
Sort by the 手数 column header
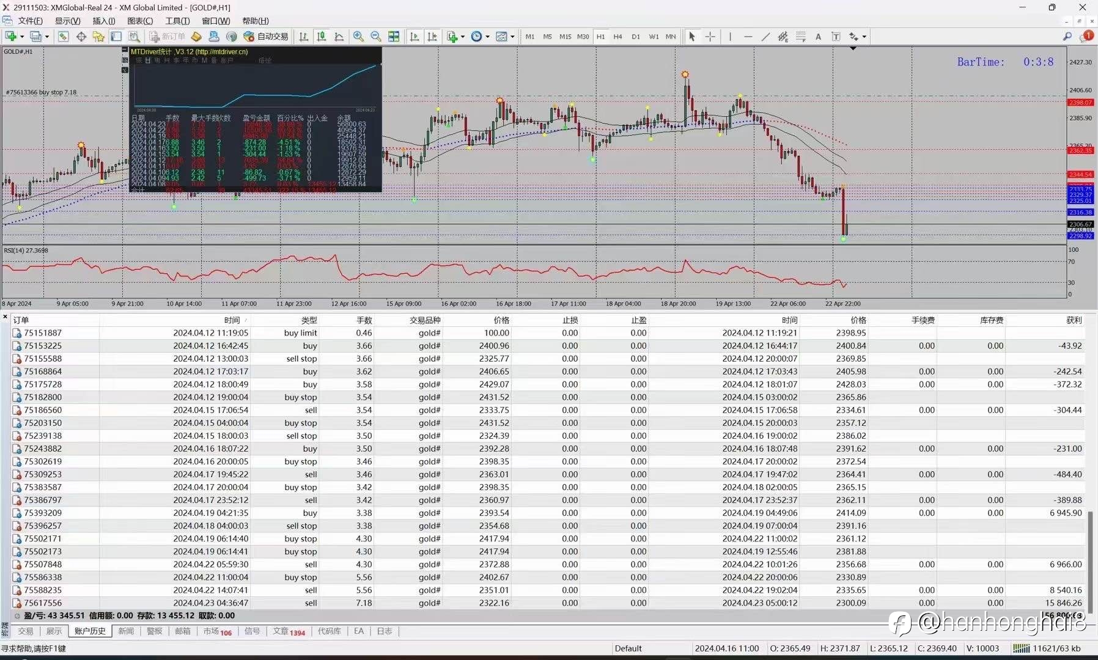(x=364, y=320)
